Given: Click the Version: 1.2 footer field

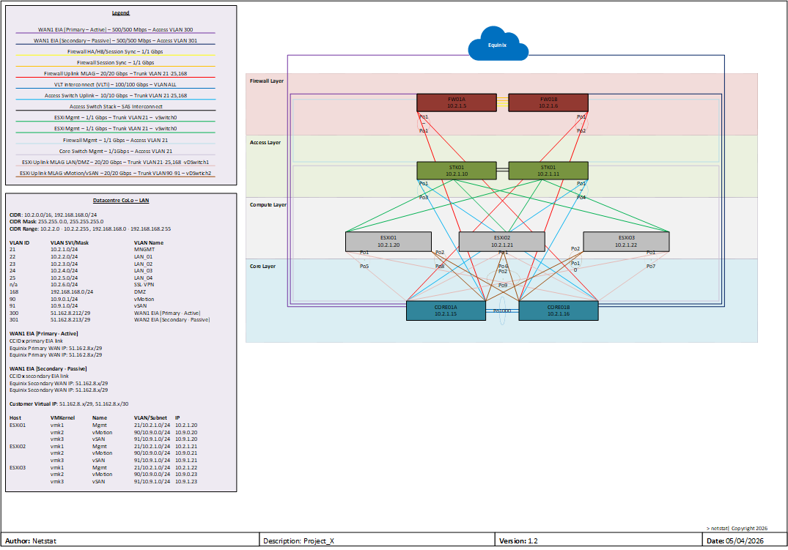Looking at the screenshot, I should coord(599,540).
